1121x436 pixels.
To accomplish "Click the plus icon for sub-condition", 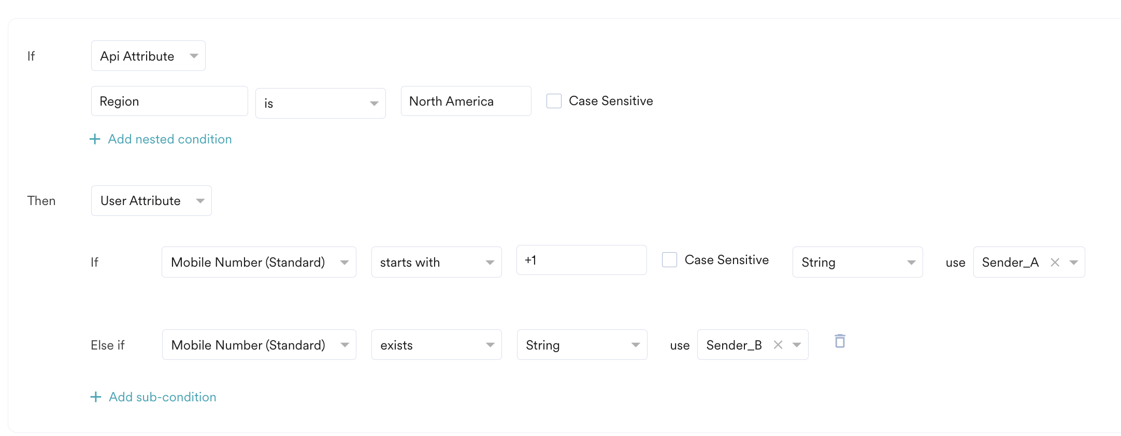I will [96, 397].
